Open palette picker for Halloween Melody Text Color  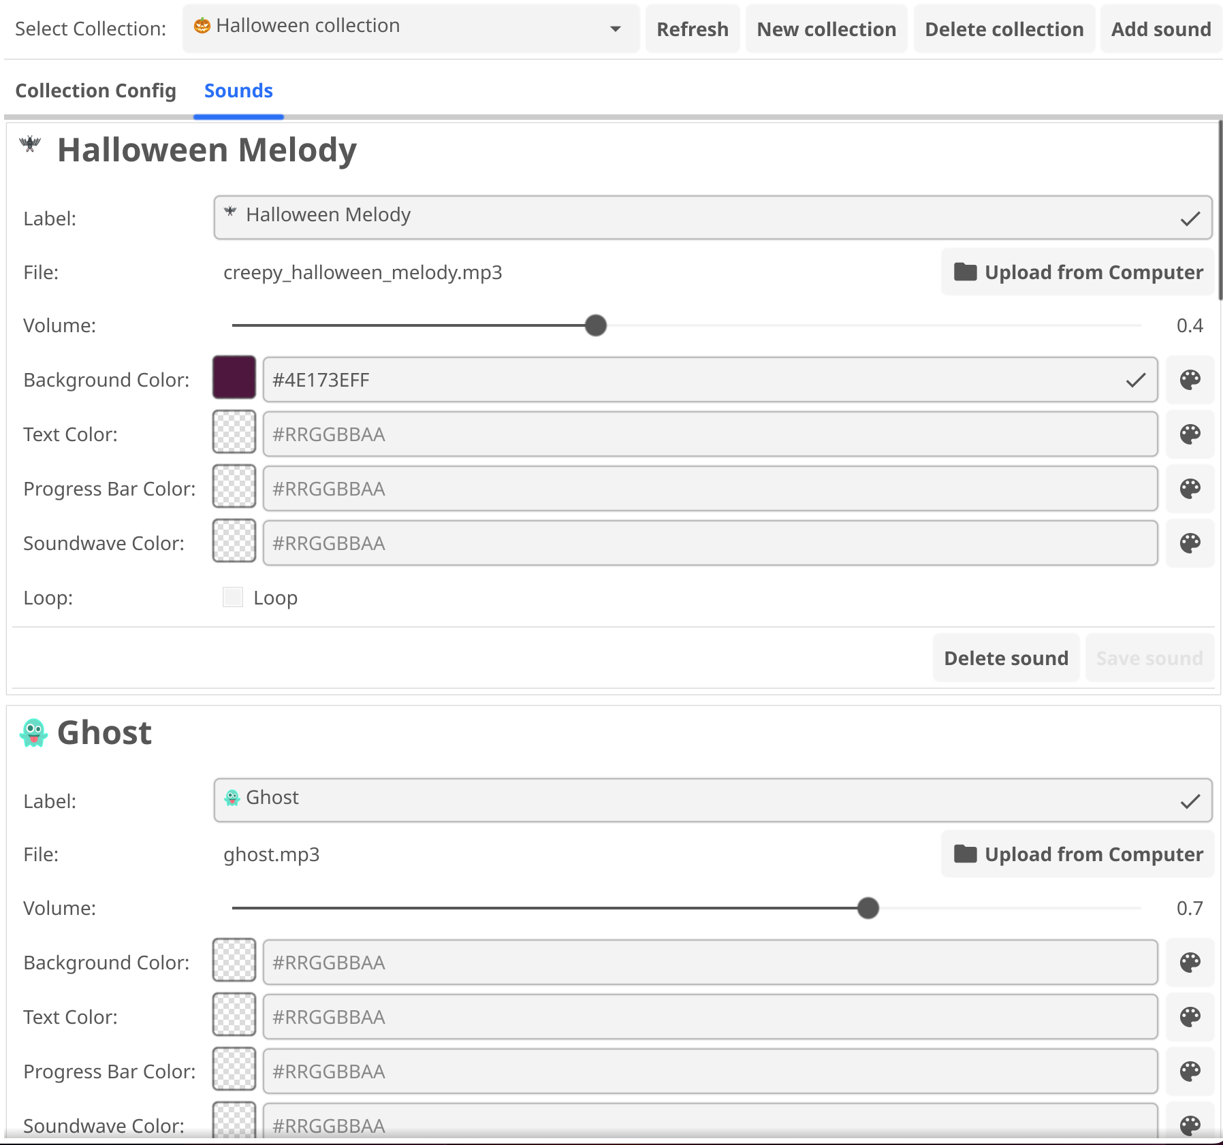(1190, 434)
